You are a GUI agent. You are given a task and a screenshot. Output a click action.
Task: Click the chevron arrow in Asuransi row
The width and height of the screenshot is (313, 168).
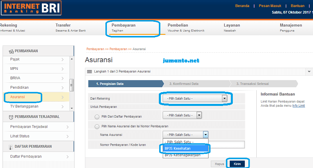point(63,97)
